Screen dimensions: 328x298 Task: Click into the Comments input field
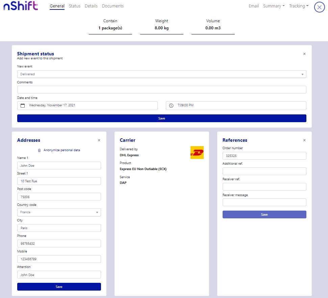tap(161, 89)
